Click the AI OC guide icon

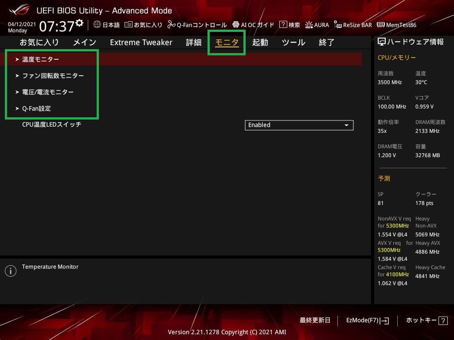coord(236,25)
